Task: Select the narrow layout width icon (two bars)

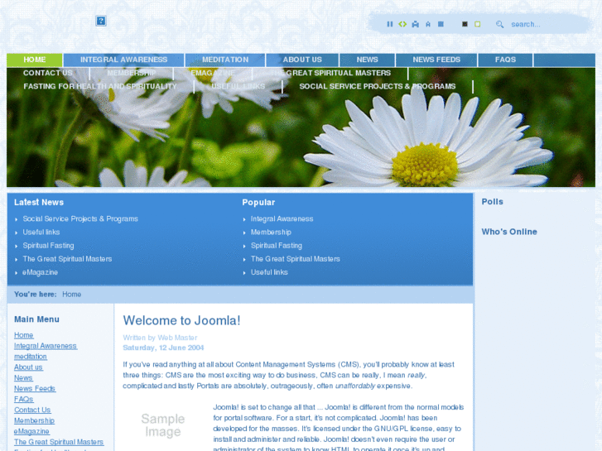Action: (390, 24)
